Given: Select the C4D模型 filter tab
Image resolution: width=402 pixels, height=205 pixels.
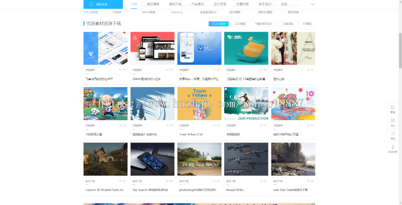Looking at the screenshot, I should click(240, 24).
